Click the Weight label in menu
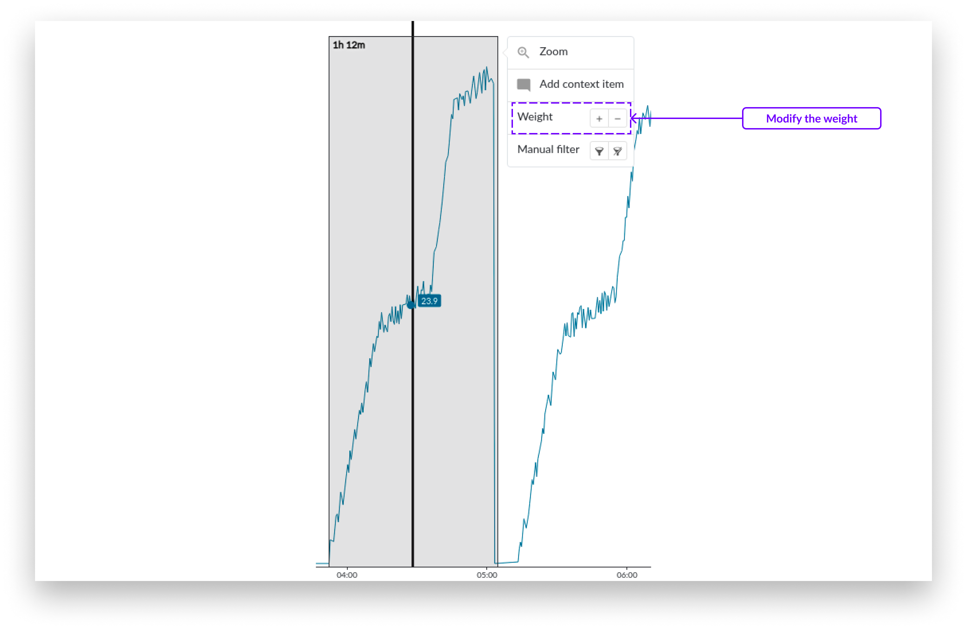 (535, 117)
